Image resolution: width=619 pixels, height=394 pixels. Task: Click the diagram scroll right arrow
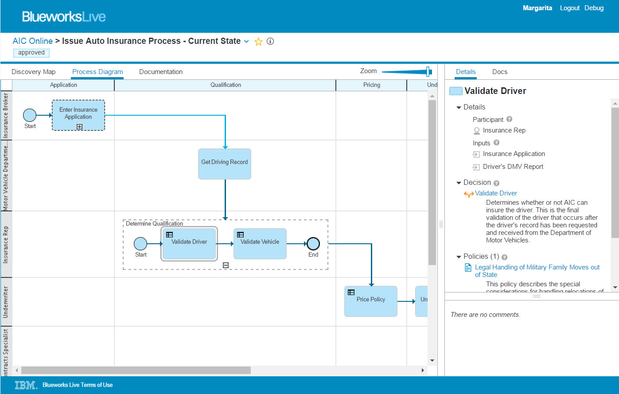pos(423,370)
